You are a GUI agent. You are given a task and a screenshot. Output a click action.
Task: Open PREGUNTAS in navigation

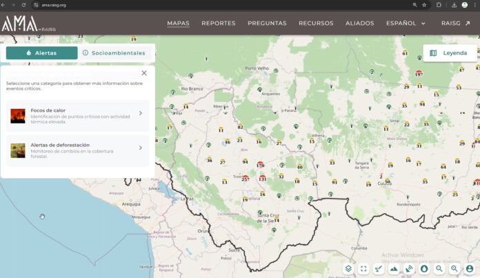[x=267, y=23]
